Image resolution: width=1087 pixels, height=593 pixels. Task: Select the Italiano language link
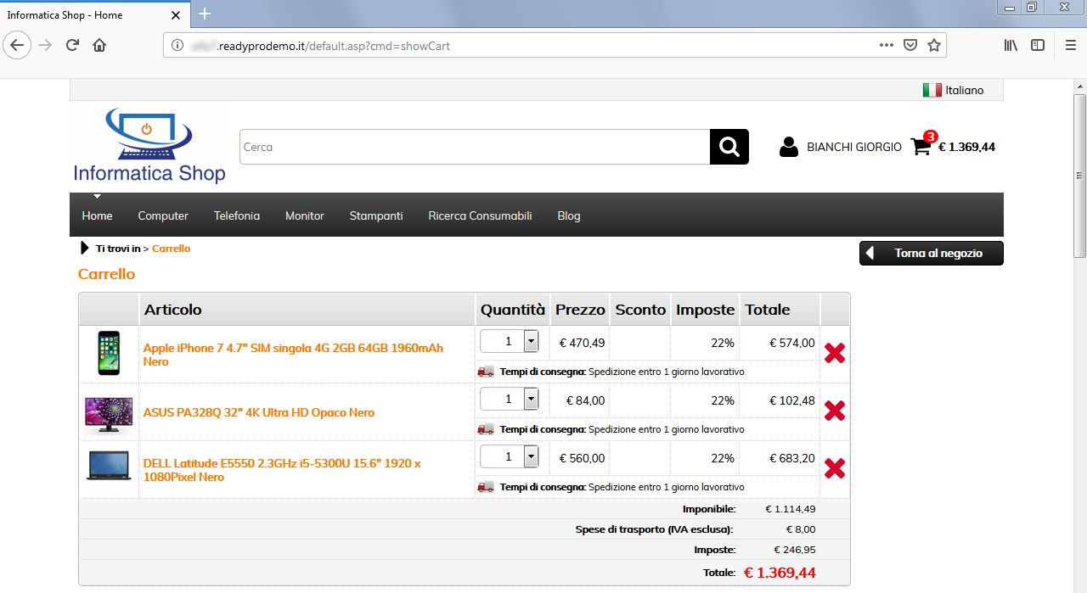(x=964, y=90)
